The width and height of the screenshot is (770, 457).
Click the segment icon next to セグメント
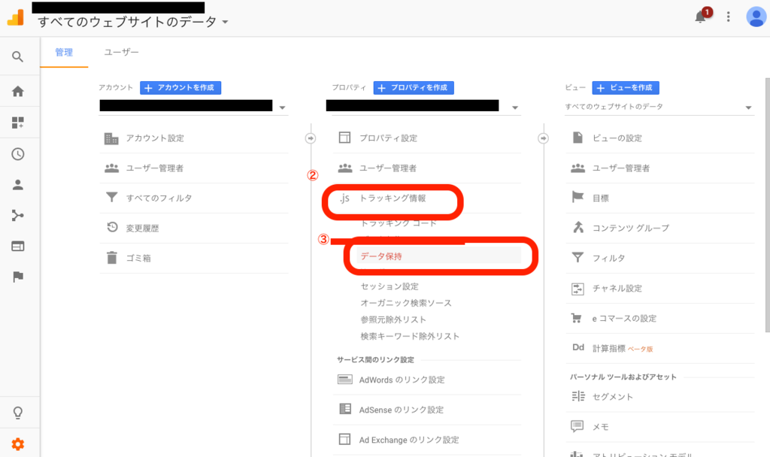click(x=578, y=396)
